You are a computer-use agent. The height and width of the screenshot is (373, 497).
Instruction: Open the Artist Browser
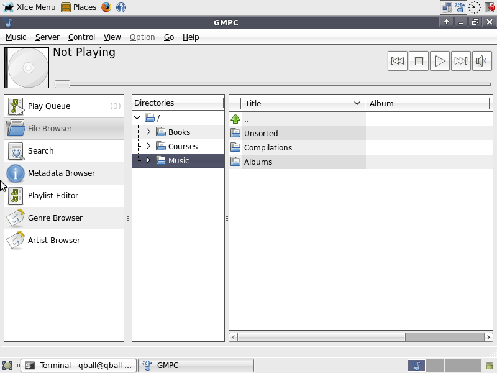click(64, 241)
